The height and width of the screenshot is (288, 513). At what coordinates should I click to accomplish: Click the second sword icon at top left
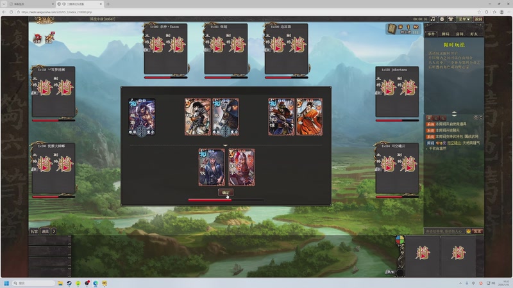point(49,38)
